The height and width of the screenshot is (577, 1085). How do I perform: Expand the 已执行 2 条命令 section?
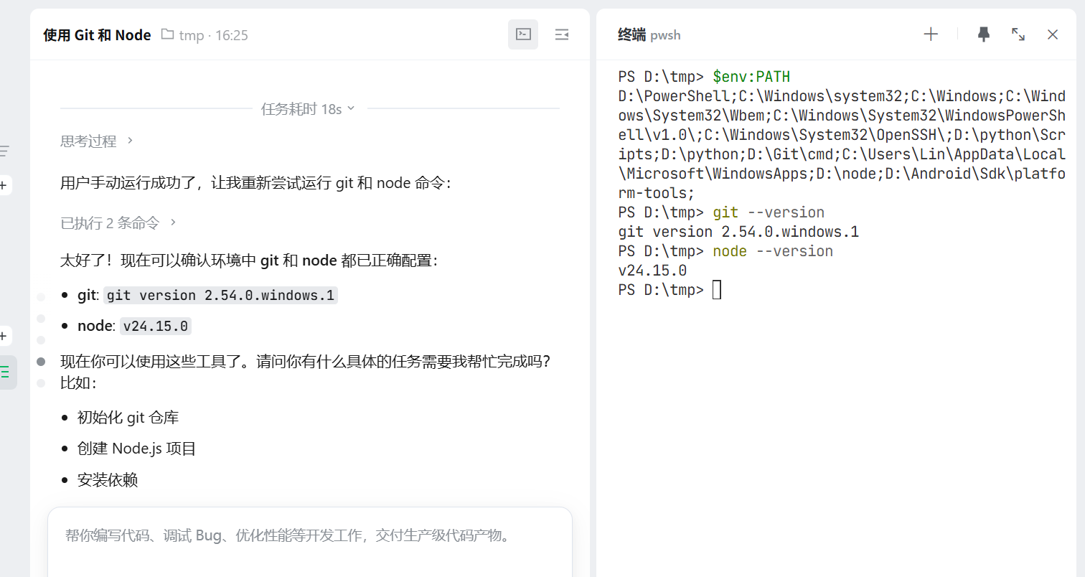tap(118, 222)
